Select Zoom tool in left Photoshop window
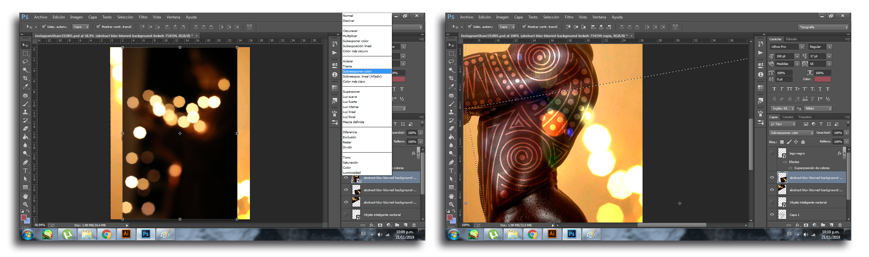The width and height of the screenshot is (869, 257). click(x=25, y=204)
